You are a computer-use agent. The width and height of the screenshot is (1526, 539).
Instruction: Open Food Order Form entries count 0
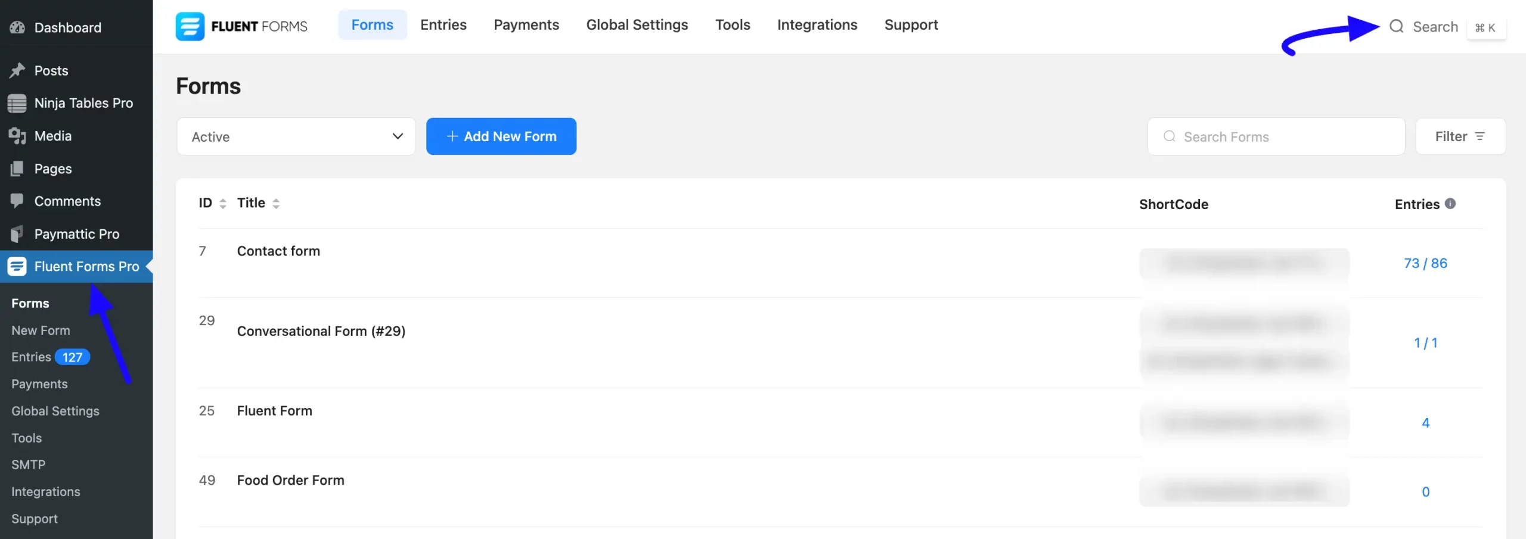(1425, 492)
